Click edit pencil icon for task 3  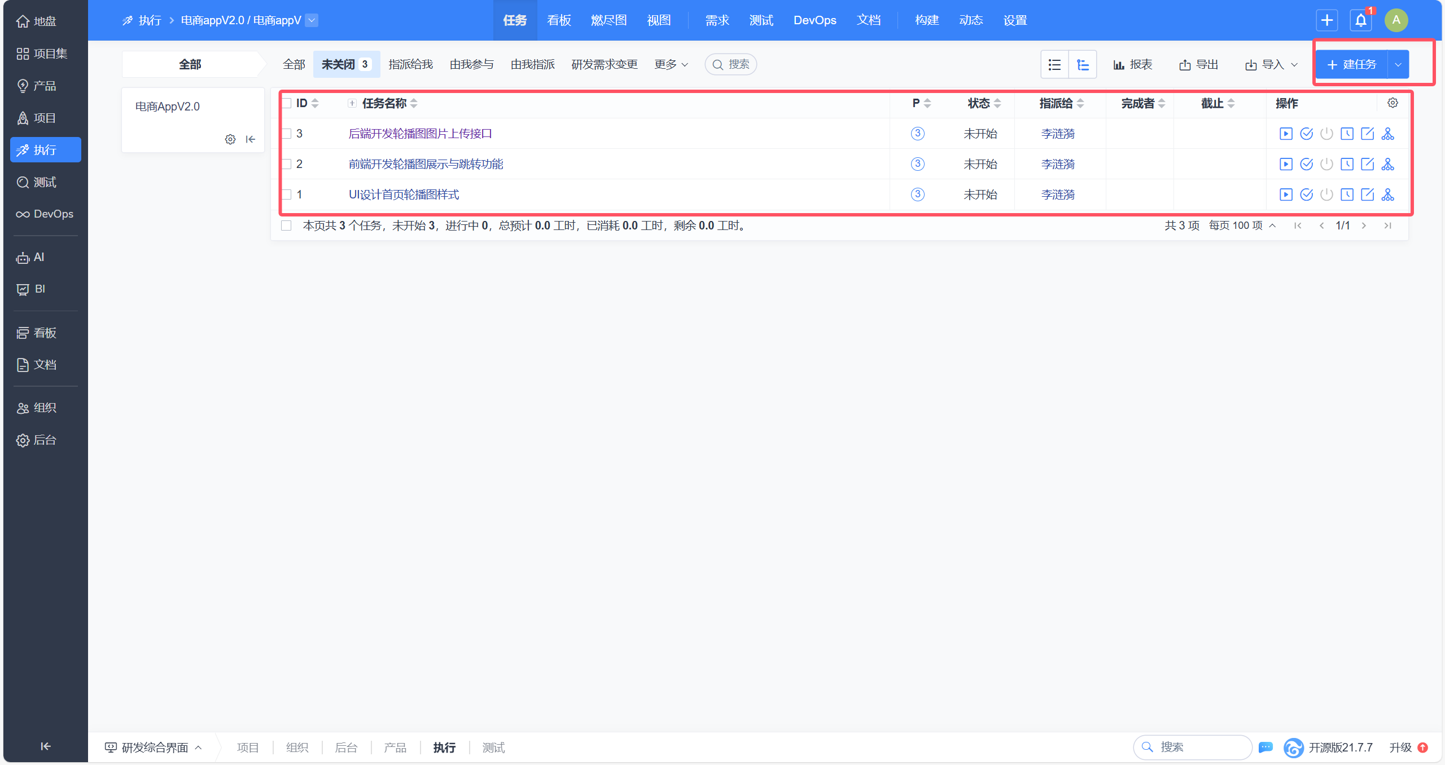click(1367, 134)
